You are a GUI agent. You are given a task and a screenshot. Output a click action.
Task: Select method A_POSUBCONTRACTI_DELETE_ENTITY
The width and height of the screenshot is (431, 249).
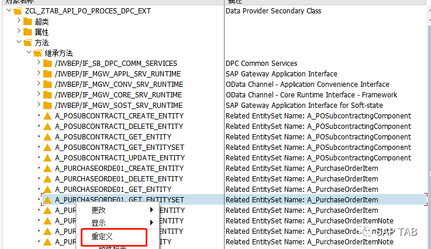coord(119,127)
